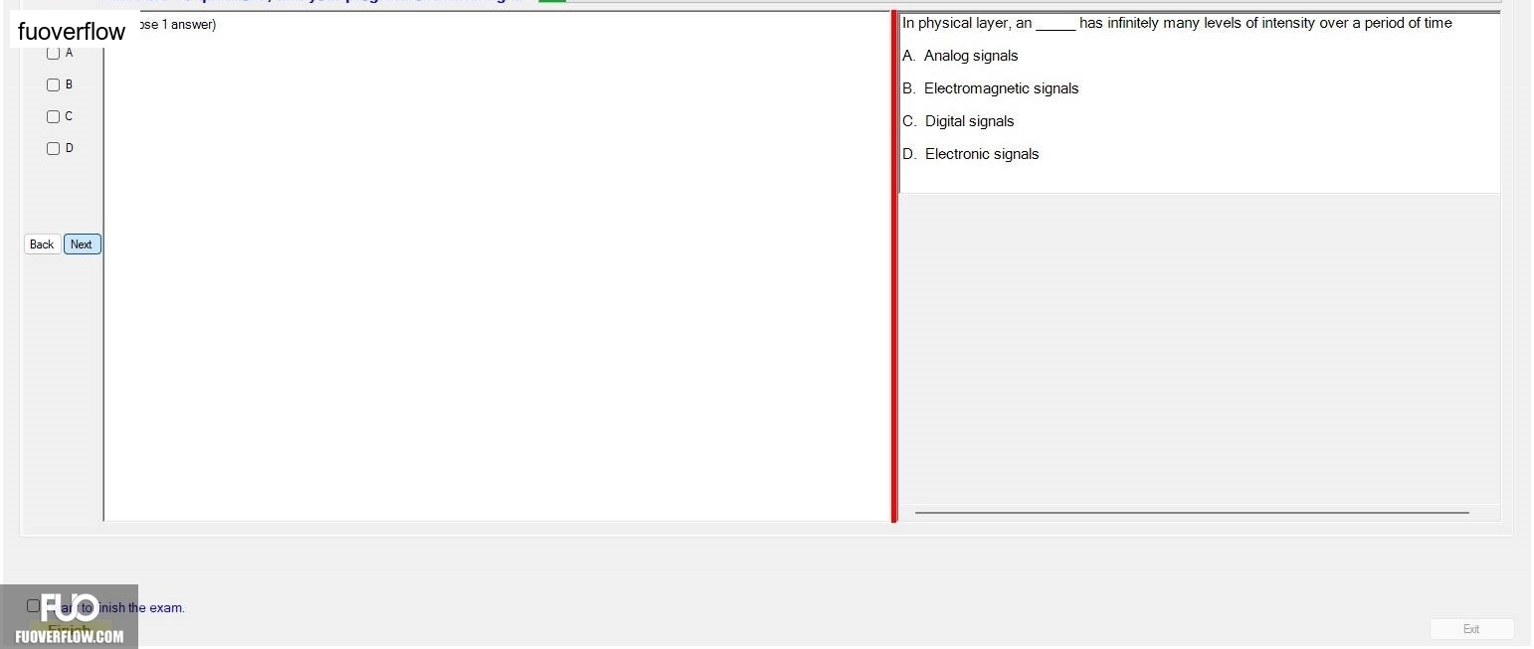Tick answer checkbox C
Viewport: 1534px width, 649px height.
54,116
